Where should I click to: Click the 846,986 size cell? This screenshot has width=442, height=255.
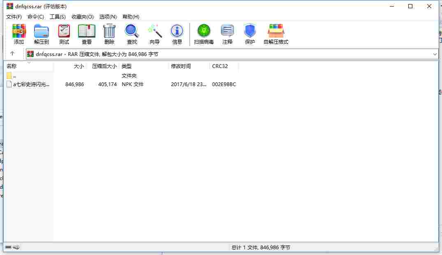pos(74,84)
